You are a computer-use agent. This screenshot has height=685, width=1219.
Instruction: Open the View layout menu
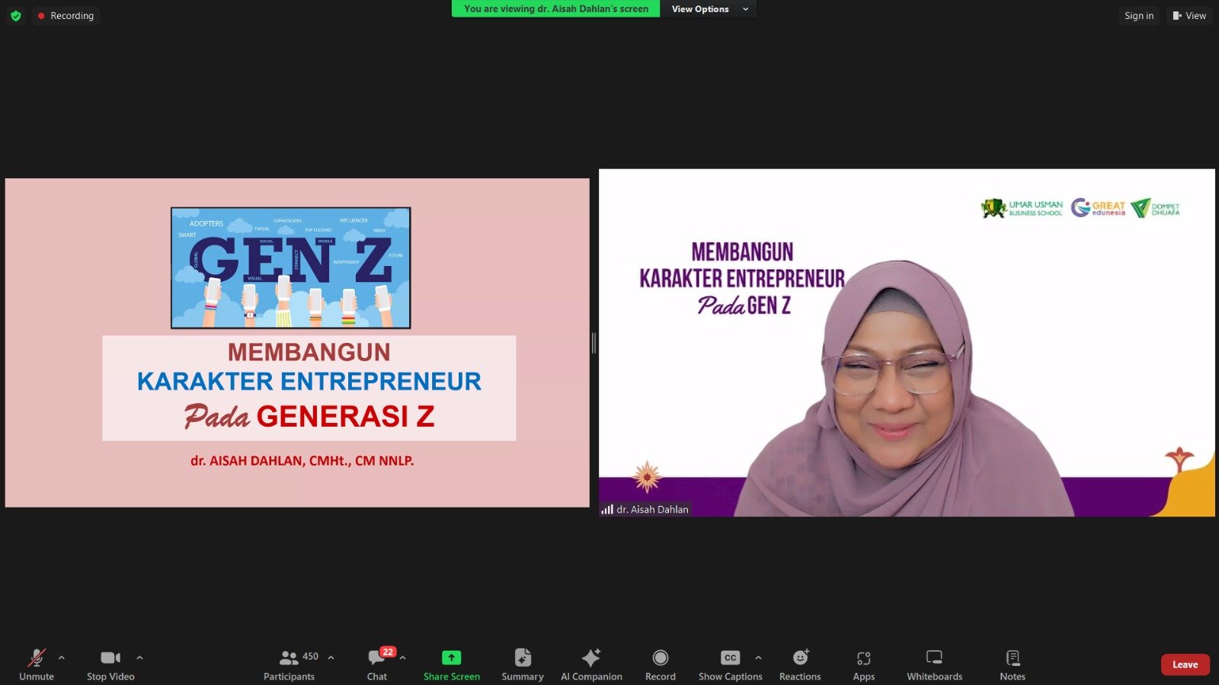(1189, 16)
